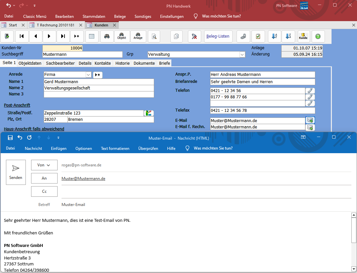Open the Einfügen tab in email window
Image resolution: width=357 pixels, height=273 pixels.
pyautogui.click(x=59, y=149)
